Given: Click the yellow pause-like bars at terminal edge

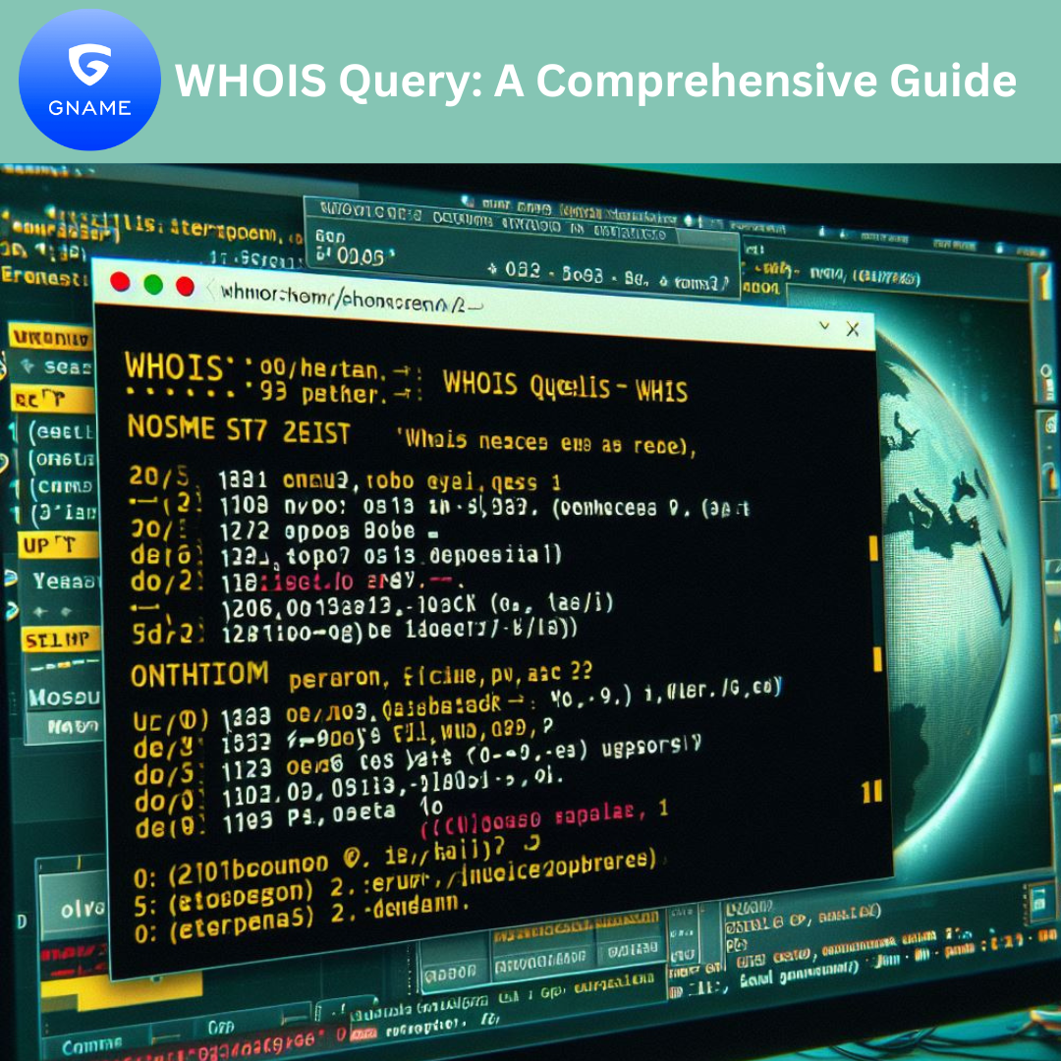Looking at the screenshot, I should pyautogui.click(x=873, y=792).
